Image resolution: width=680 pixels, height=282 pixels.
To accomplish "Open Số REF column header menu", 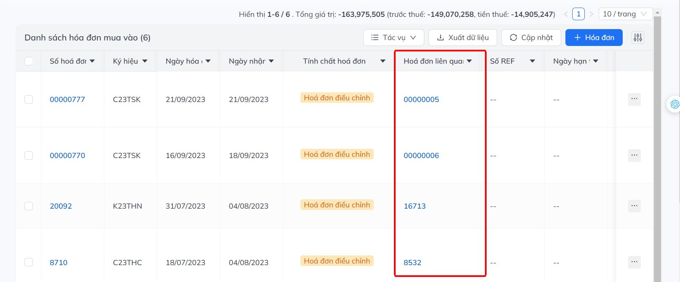I will (532, 61).
